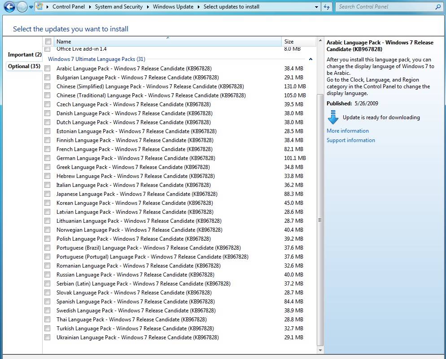
Task: Open the More information link
Action: [348, 131]
